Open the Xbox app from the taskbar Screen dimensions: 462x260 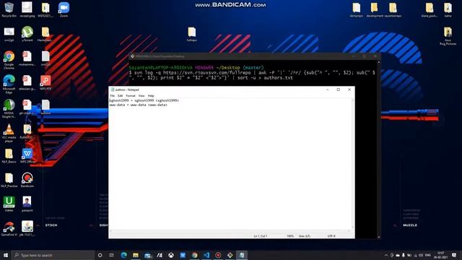[171, 255]
